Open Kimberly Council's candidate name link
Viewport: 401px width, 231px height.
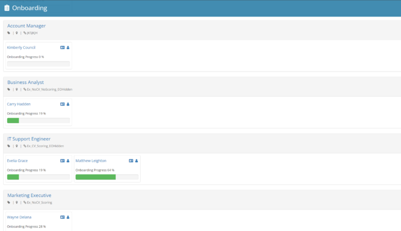21,47
